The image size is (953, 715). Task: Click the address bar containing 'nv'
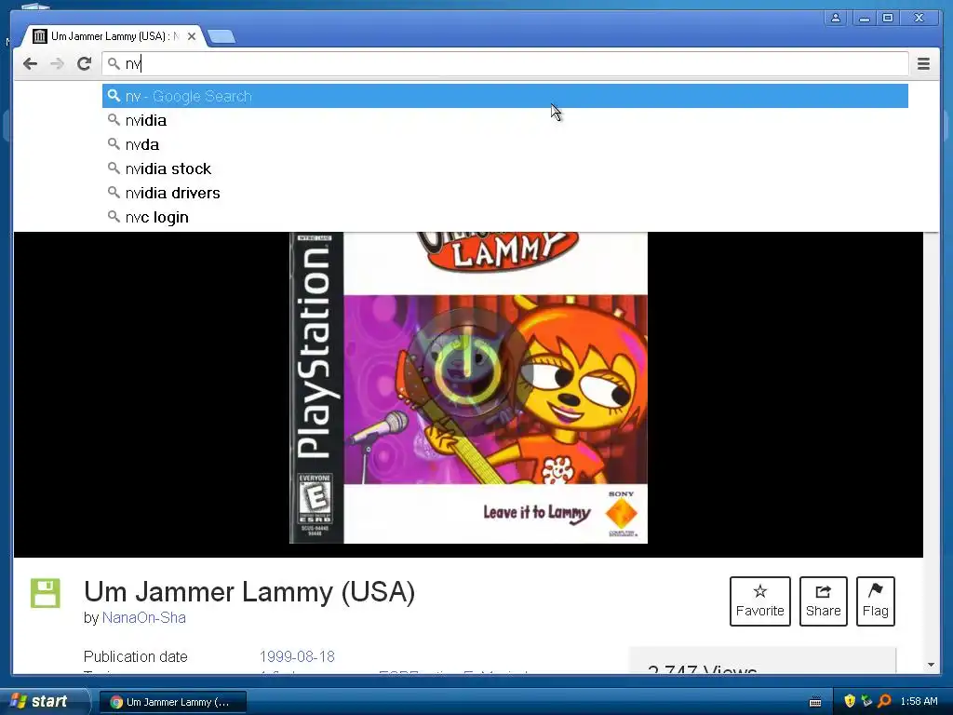pos(505,64)
